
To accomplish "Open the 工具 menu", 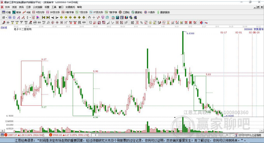I will coord(54,7).
